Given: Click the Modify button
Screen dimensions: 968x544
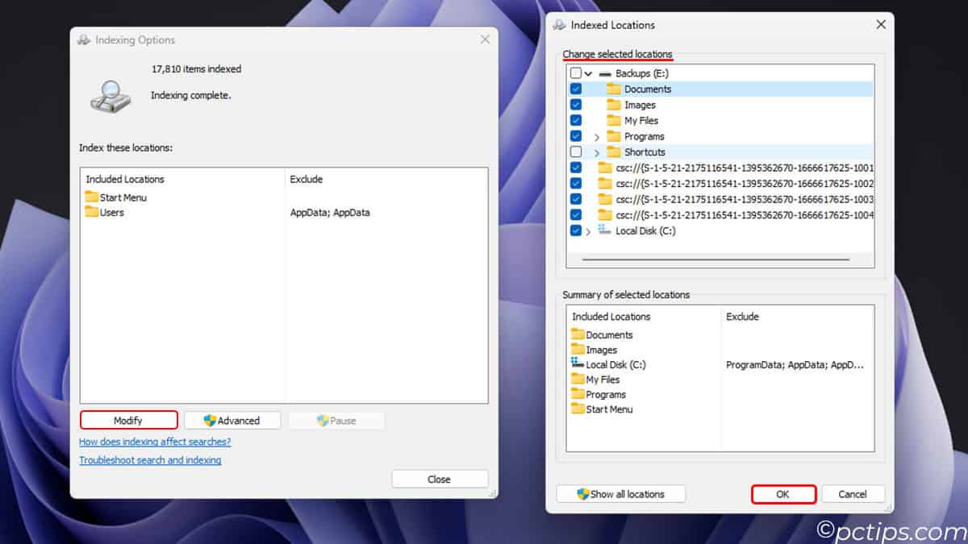Looking at the screenshot, I should (x=128, y=419).
